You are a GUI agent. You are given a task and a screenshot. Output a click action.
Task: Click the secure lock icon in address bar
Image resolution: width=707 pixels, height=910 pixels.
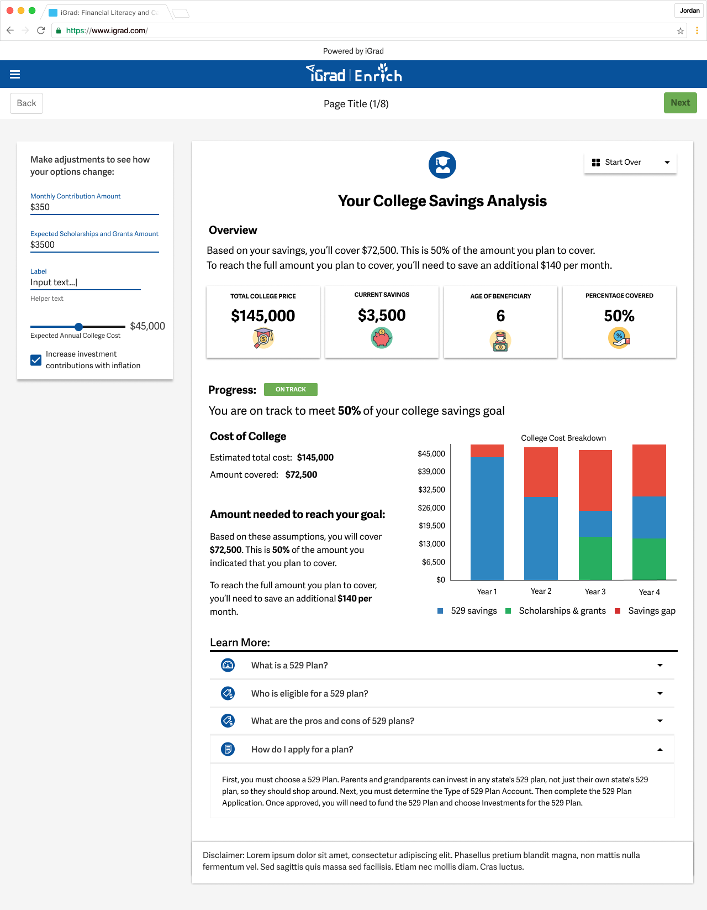[59, 30]
